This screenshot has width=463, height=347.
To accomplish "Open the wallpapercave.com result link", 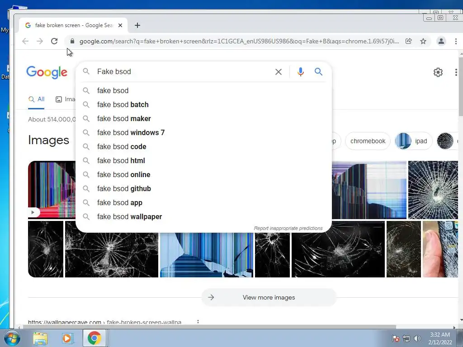I will (x=104, y=322).
